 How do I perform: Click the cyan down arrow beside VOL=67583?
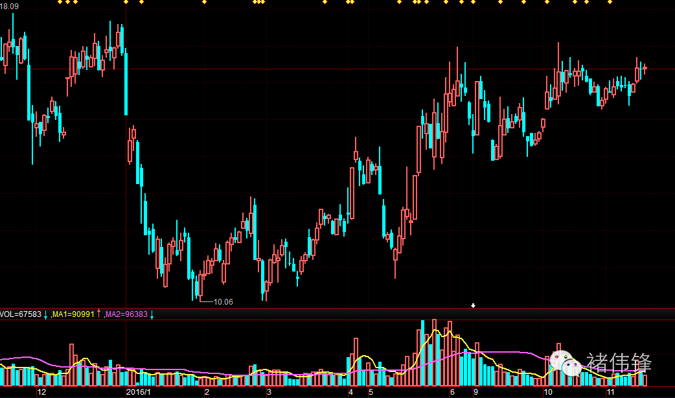click(x=45, y=314)
